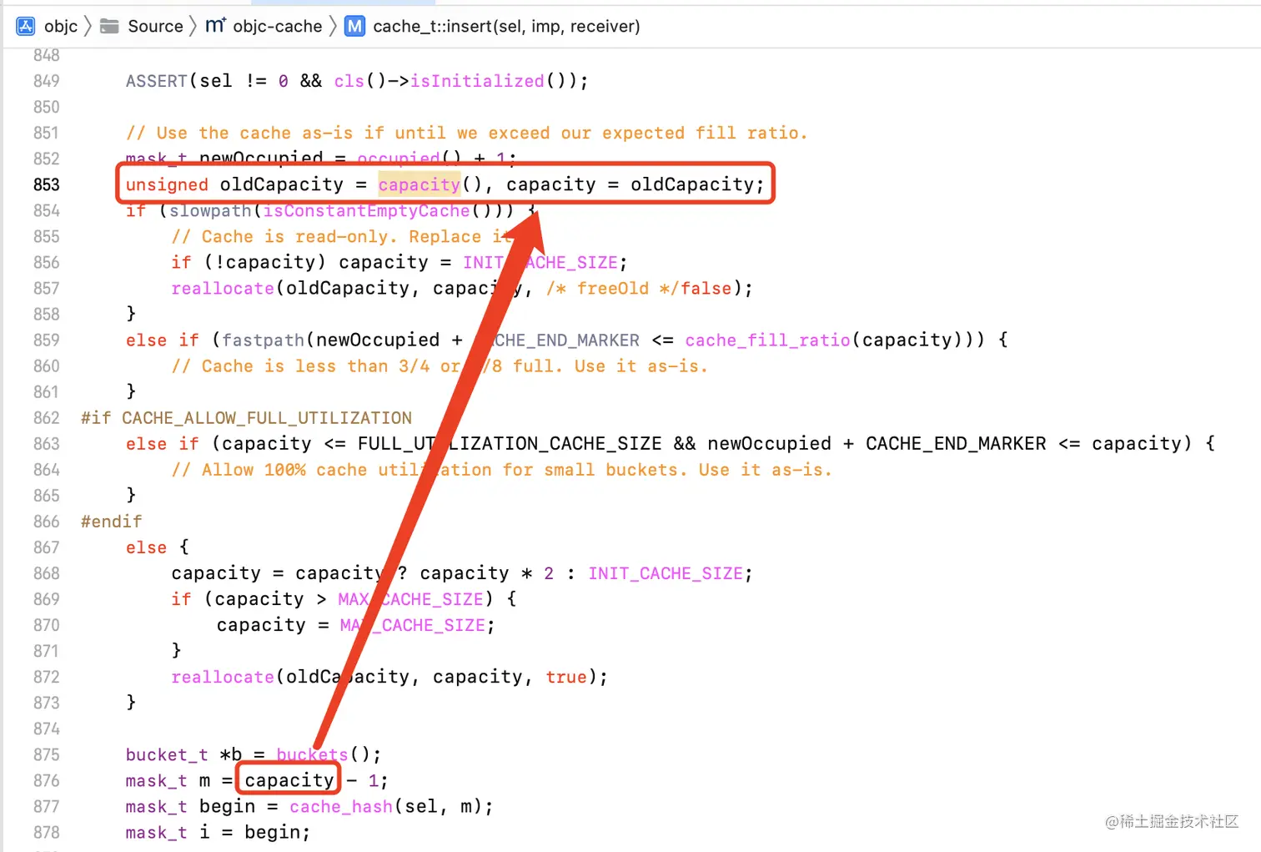
Task: Click 'Cache is less than 3/4' comment
Action: coord(440,366)
